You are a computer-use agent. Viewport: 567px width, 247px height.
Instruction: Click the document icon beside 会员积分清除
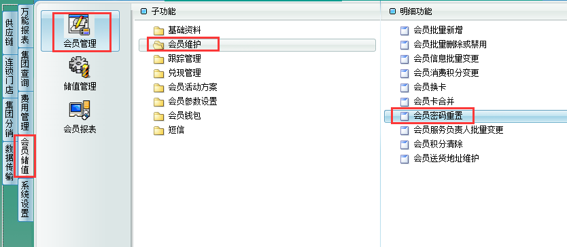coord(405,145)
